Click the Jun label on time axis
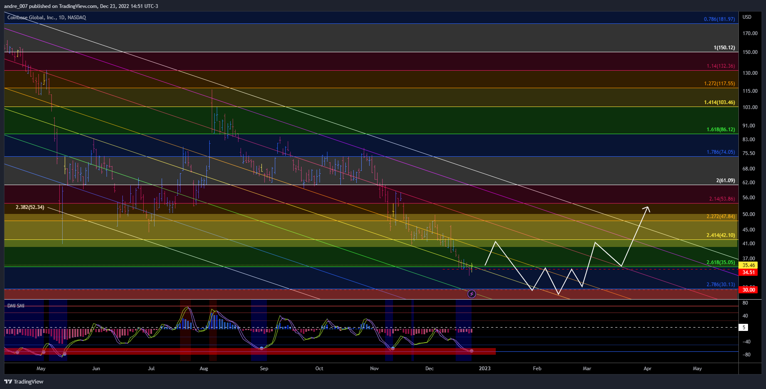Screen dimensions: 766x389 [x=96, y=369]
